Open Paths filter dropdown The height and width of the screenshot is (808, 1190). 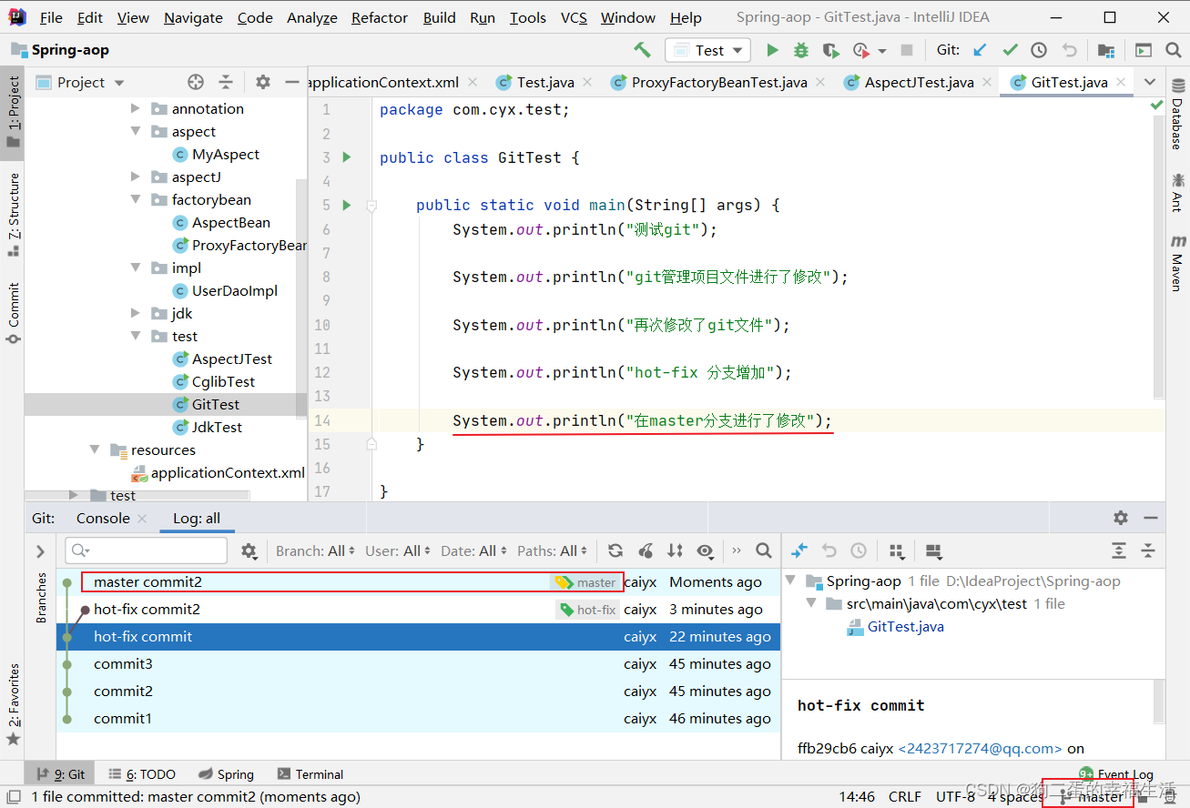(553, 550)
